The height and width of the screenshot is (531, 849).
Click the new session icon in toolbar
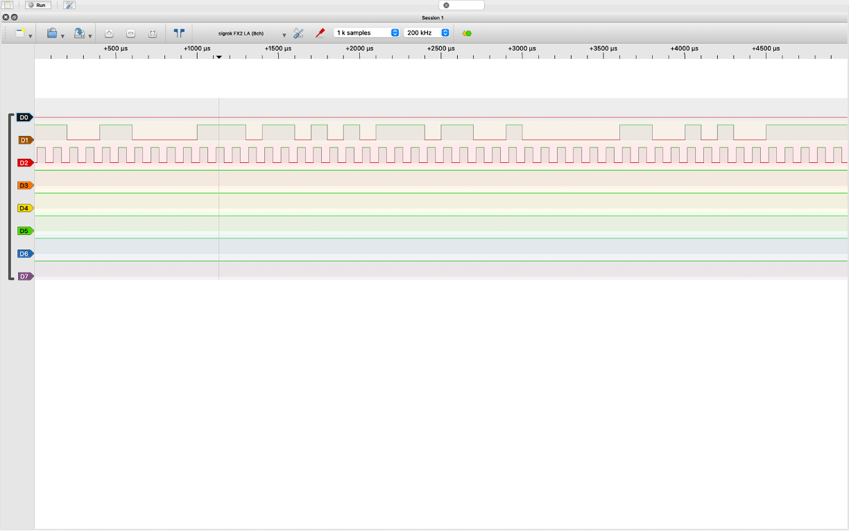20,33
